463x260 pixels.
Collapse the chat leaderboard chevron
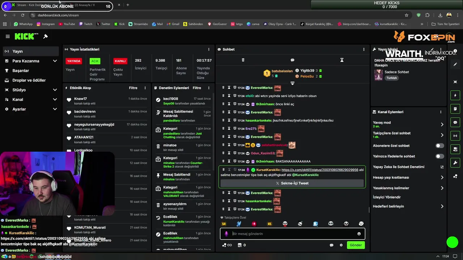(x=293, y=83)
